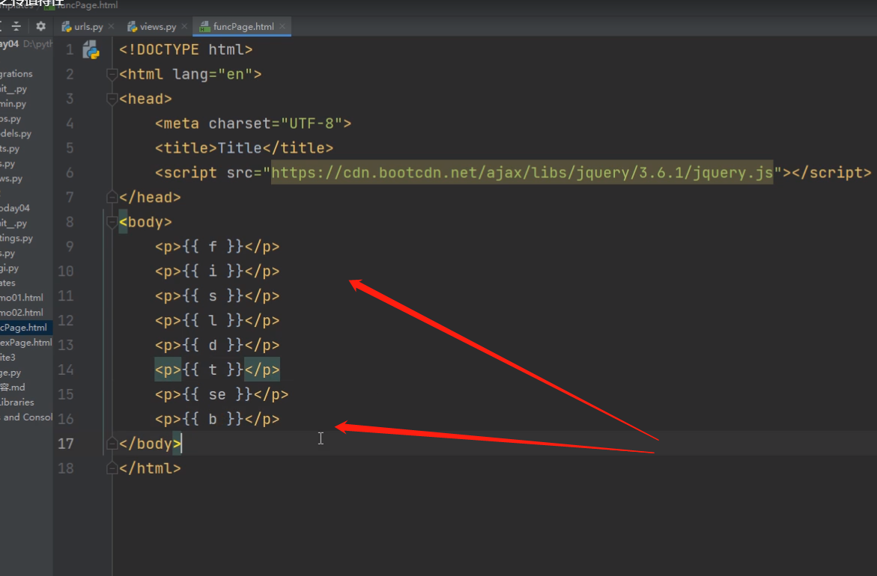
Task: Open exPage.html in the project tree
Action: tap(25, 343)
